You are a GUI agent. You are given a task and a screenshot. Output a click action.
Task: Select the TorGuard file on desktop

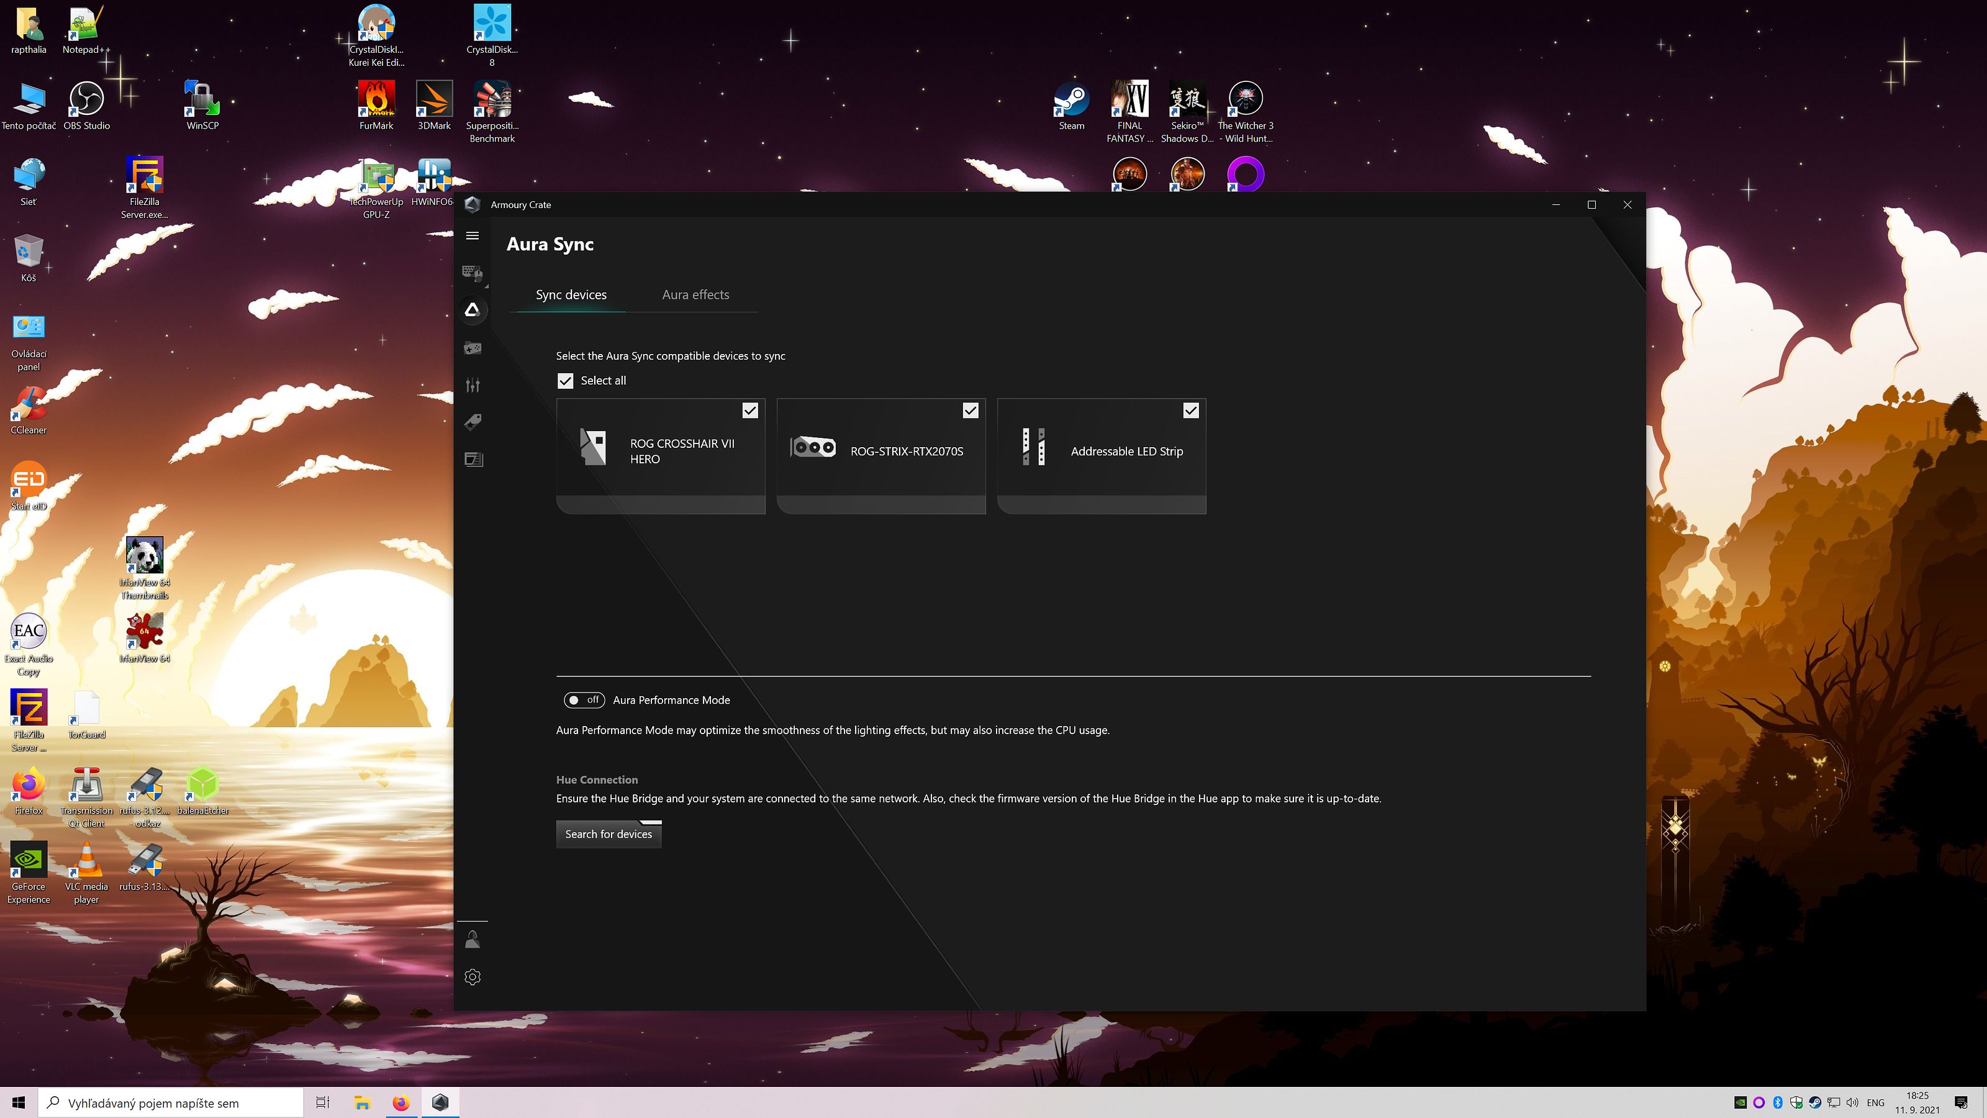[86, 714]
